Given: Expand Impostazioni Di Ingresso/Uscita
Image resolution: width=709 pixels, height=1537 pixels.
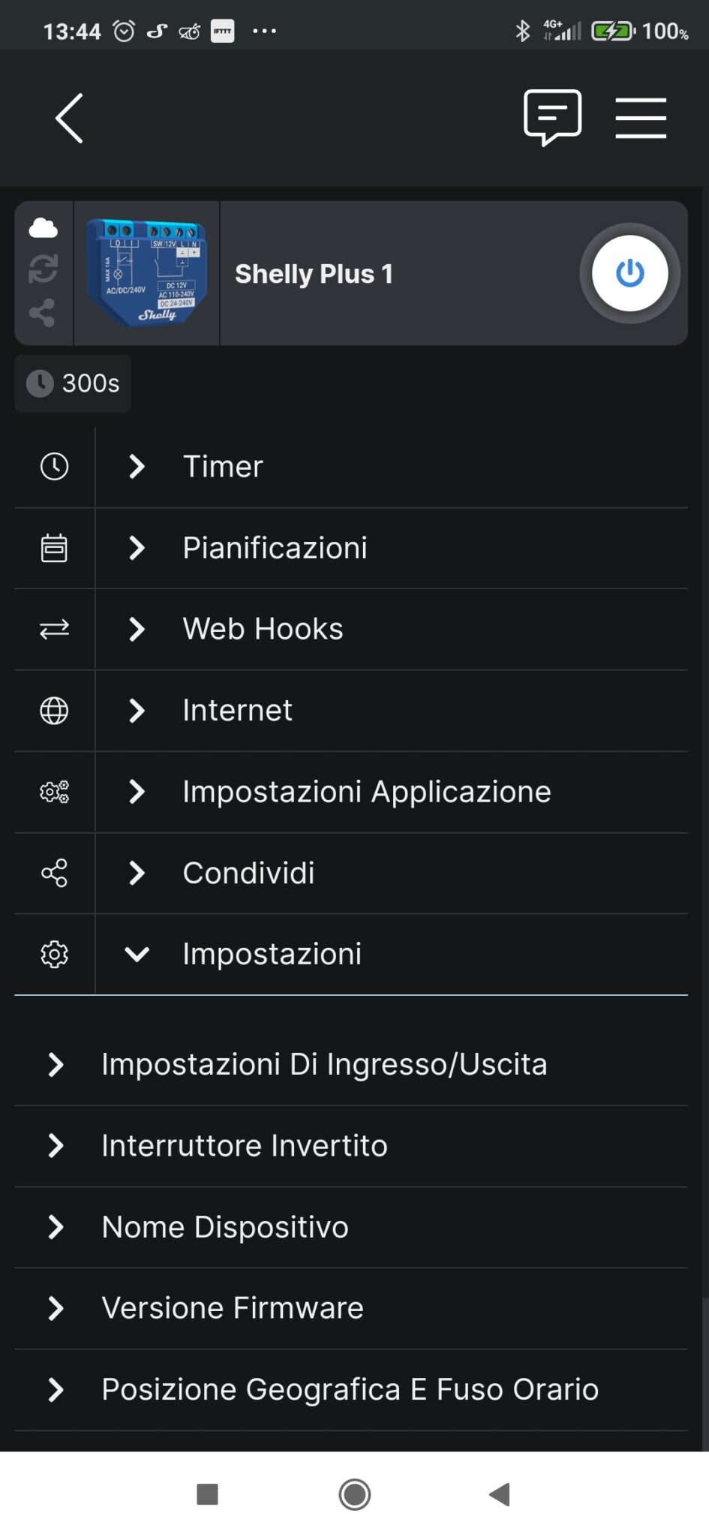Looking at the screenshot, I should [x=324, y=1063].
